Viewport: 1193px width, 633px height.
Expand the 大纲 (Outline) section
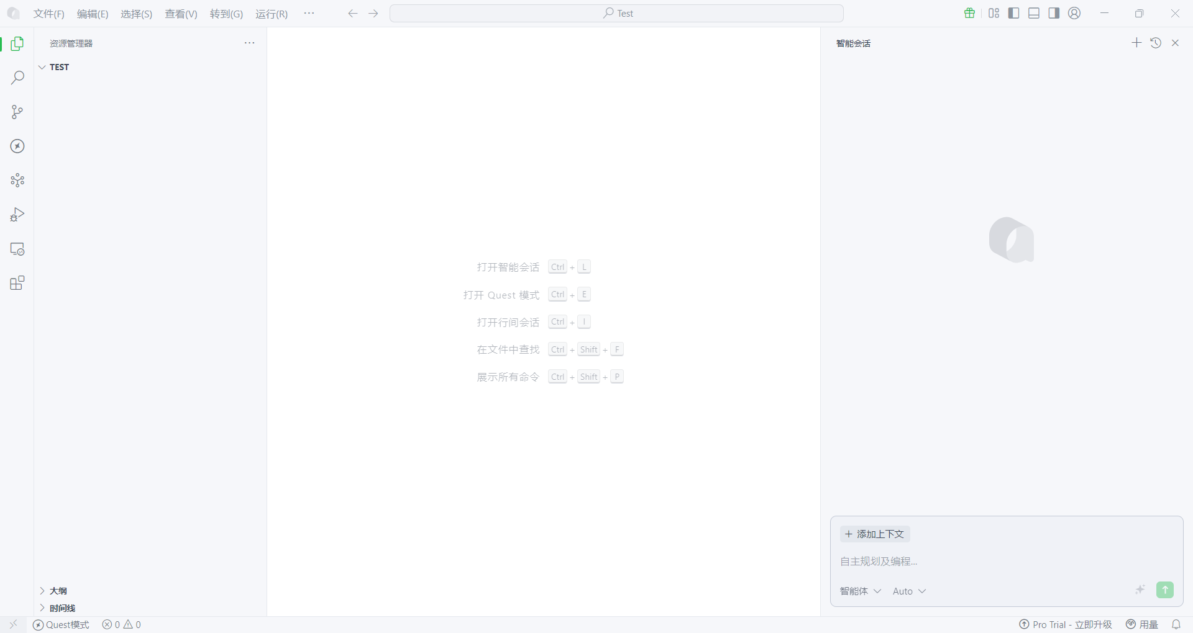(42, 591)
